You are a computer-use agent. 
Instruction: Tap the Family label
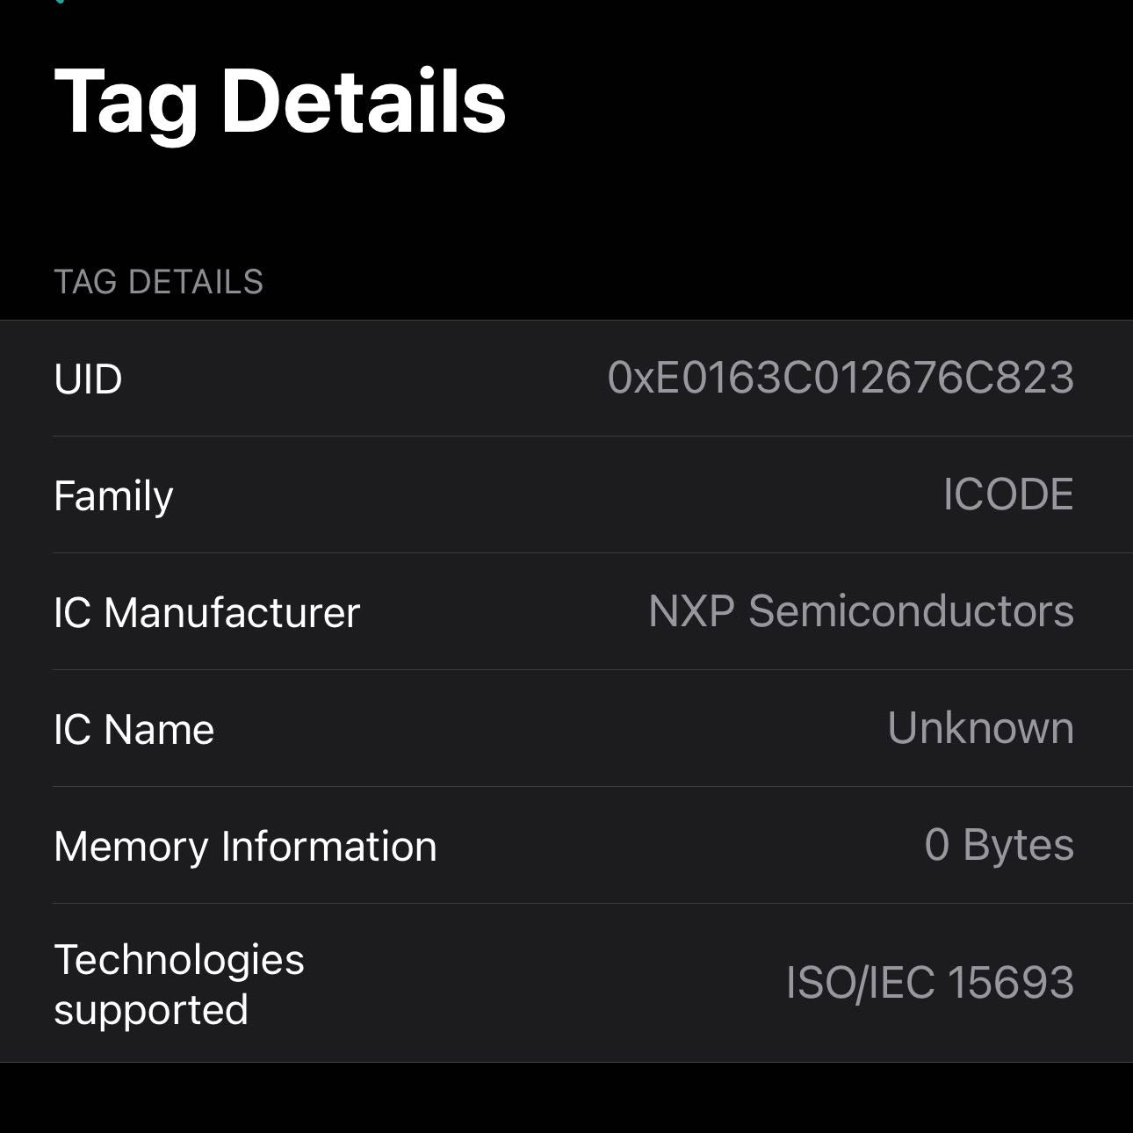point(113,496)
